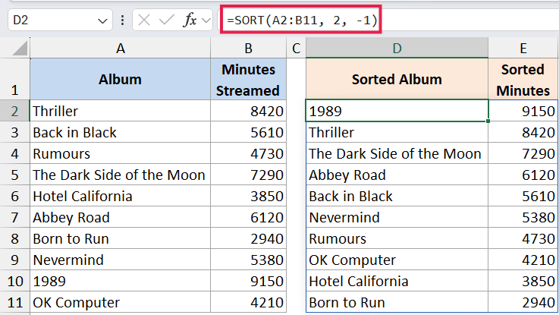This screenshot has height=315, width=559.
Task: Select cell A6 'Hotel California'
Action: click(x=121, y=196)
